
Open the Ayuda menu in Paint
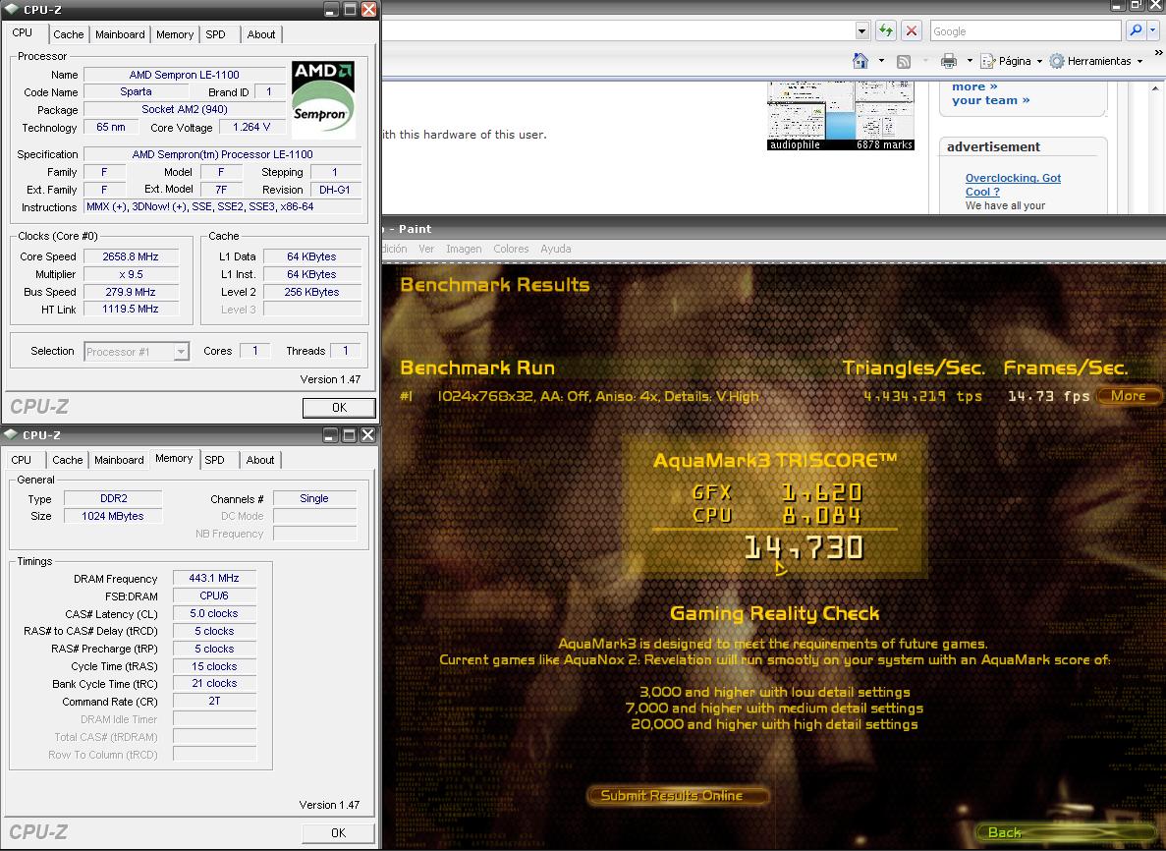(x=555, y=249)
